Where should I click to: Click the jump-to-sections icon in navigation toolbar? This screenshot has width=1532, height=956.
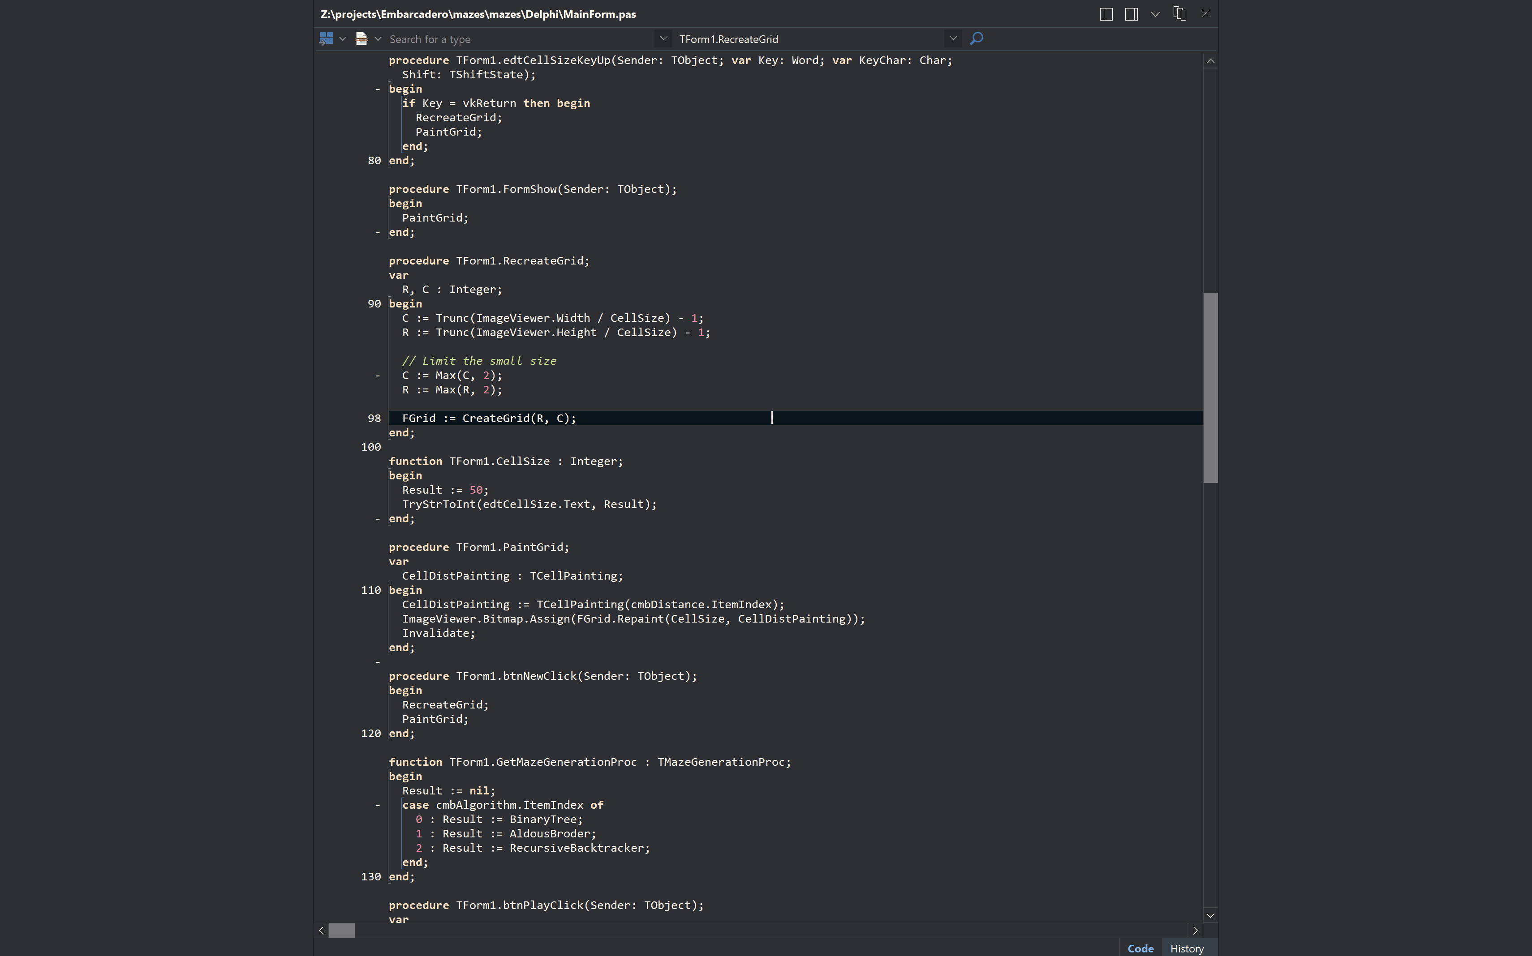pyautogui.click(x=326, y=38)
